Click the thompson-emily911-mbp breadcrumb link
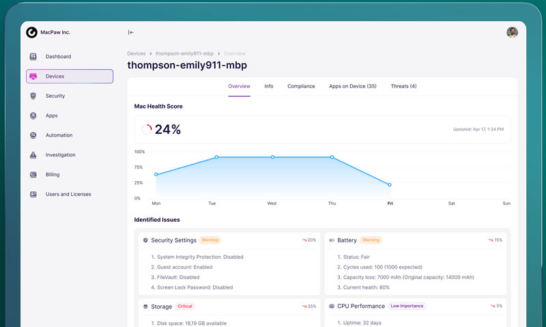 [184, 54]
